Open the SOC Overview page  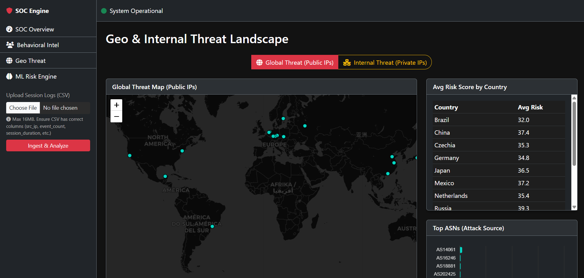[x=35, y=29]
